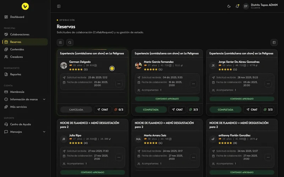Toggle dark mode moon icon
This screenshot has height=177, width=284.
coord(229,6)
